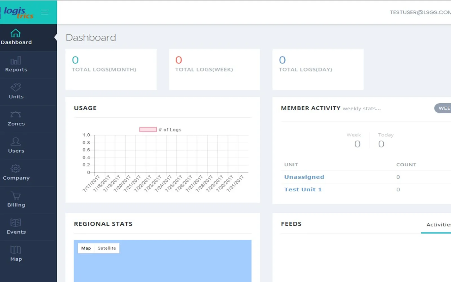Click the Events label in sidebar
Screen dimensions: 451x282
[16, 232]
